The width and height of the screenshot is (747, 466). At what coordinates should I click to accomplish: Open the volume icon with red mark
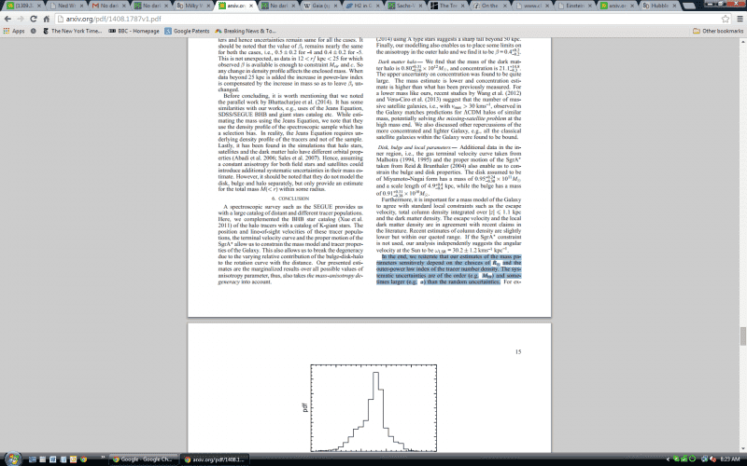[712, 459]
